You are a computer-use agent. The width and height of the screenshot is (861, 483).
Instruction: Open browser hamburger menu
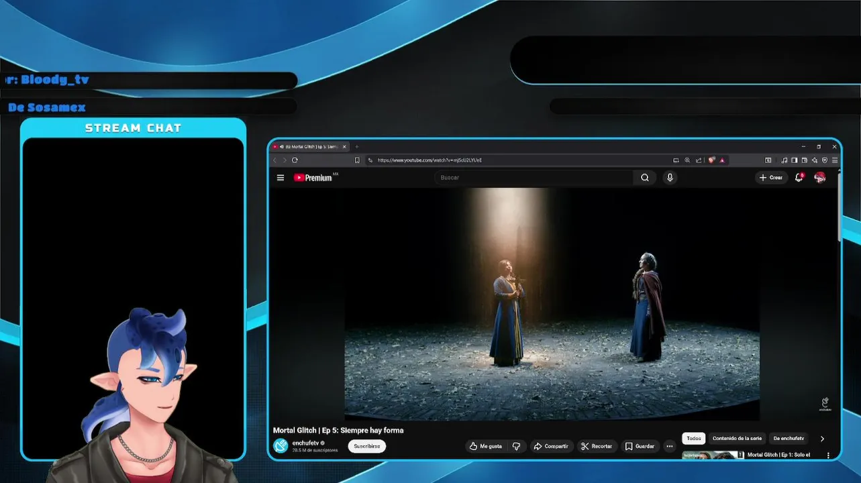click(x=835, y=160)
